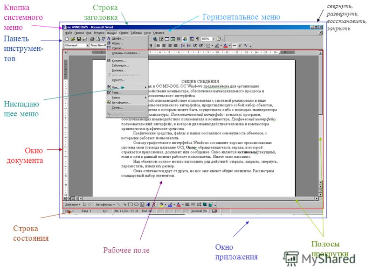Apply outside border button
This screenshot has width=373, height=280.
tap(208, 45)
